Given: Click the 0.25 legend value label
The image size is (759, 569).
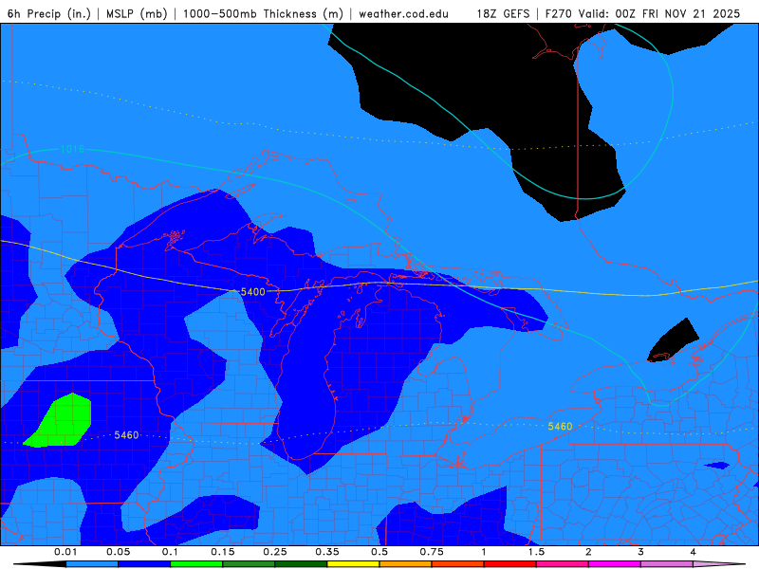Looking at the screenshot, I should [x=275, y=552].
